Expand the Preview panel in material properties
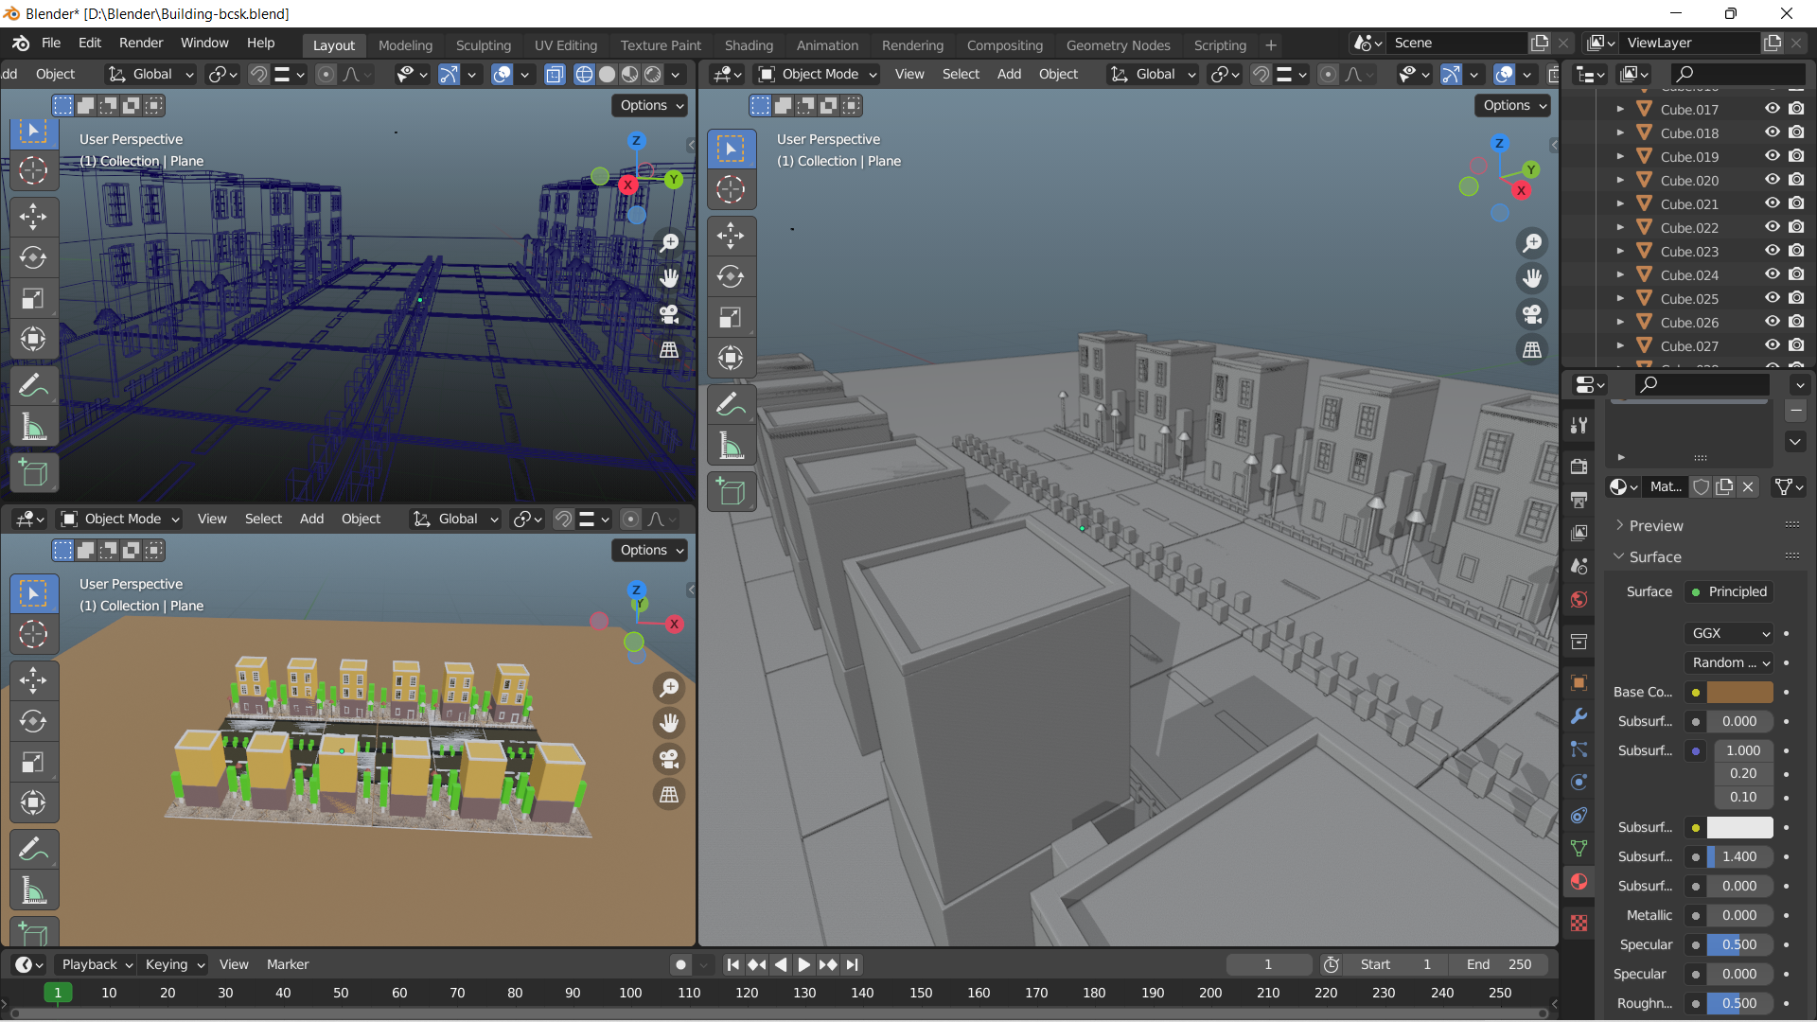Screen dimensions: 1817x1022 coord(1655,526)
